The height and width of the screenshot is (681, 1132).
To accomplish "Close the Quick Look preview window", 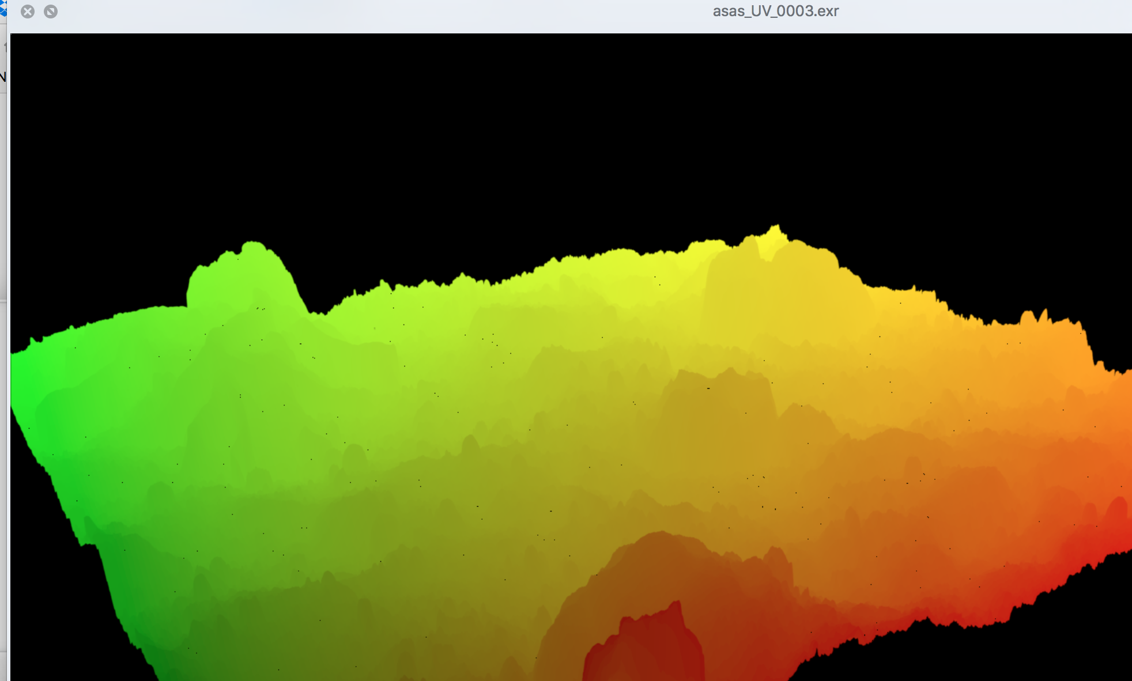I will pyautogui.click(x=28, y=12).
